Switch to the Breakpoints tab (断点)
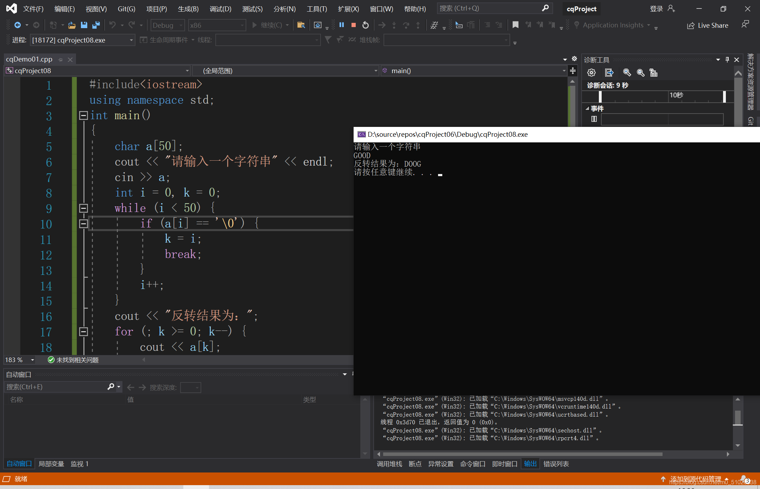 (x=415, y=464)
